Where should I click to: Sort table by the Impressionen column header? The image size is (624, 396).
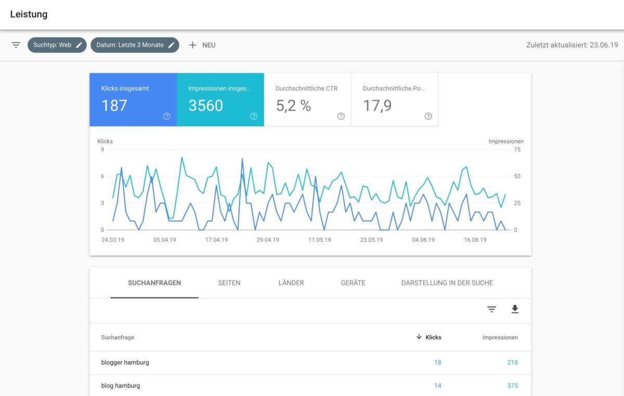pos(500,337)
